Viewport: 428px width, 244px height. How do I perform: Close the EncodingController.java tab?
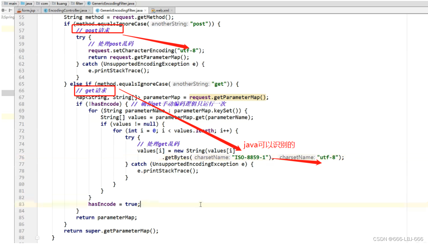point(90,10)
